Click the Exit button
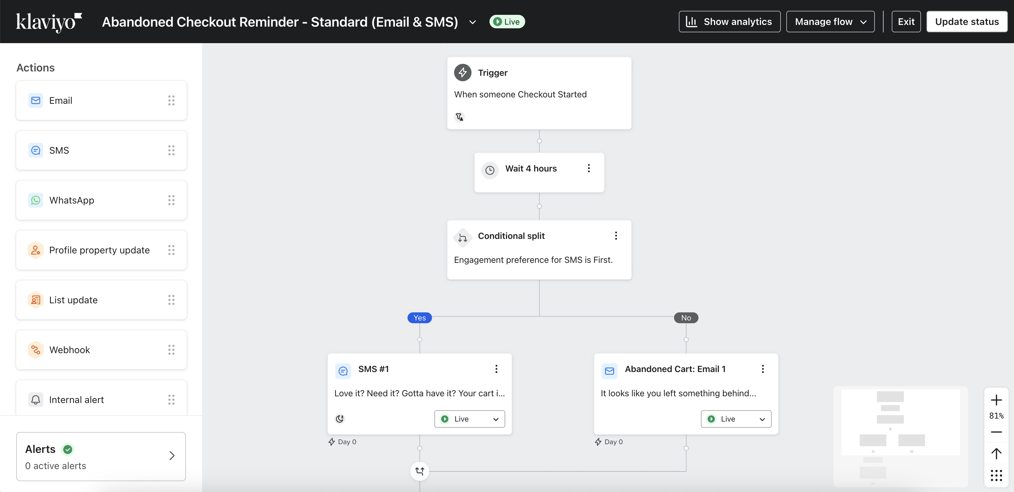This screenshot has width=1014, height=492. click(x=906, y=22)
